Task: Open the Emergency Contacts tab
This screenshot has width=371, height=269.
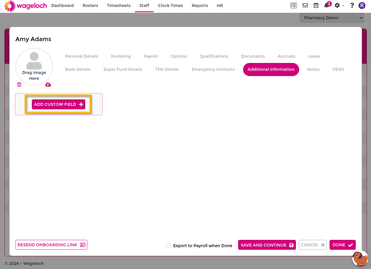Action: pyautogui.click(x=213, y=69)
